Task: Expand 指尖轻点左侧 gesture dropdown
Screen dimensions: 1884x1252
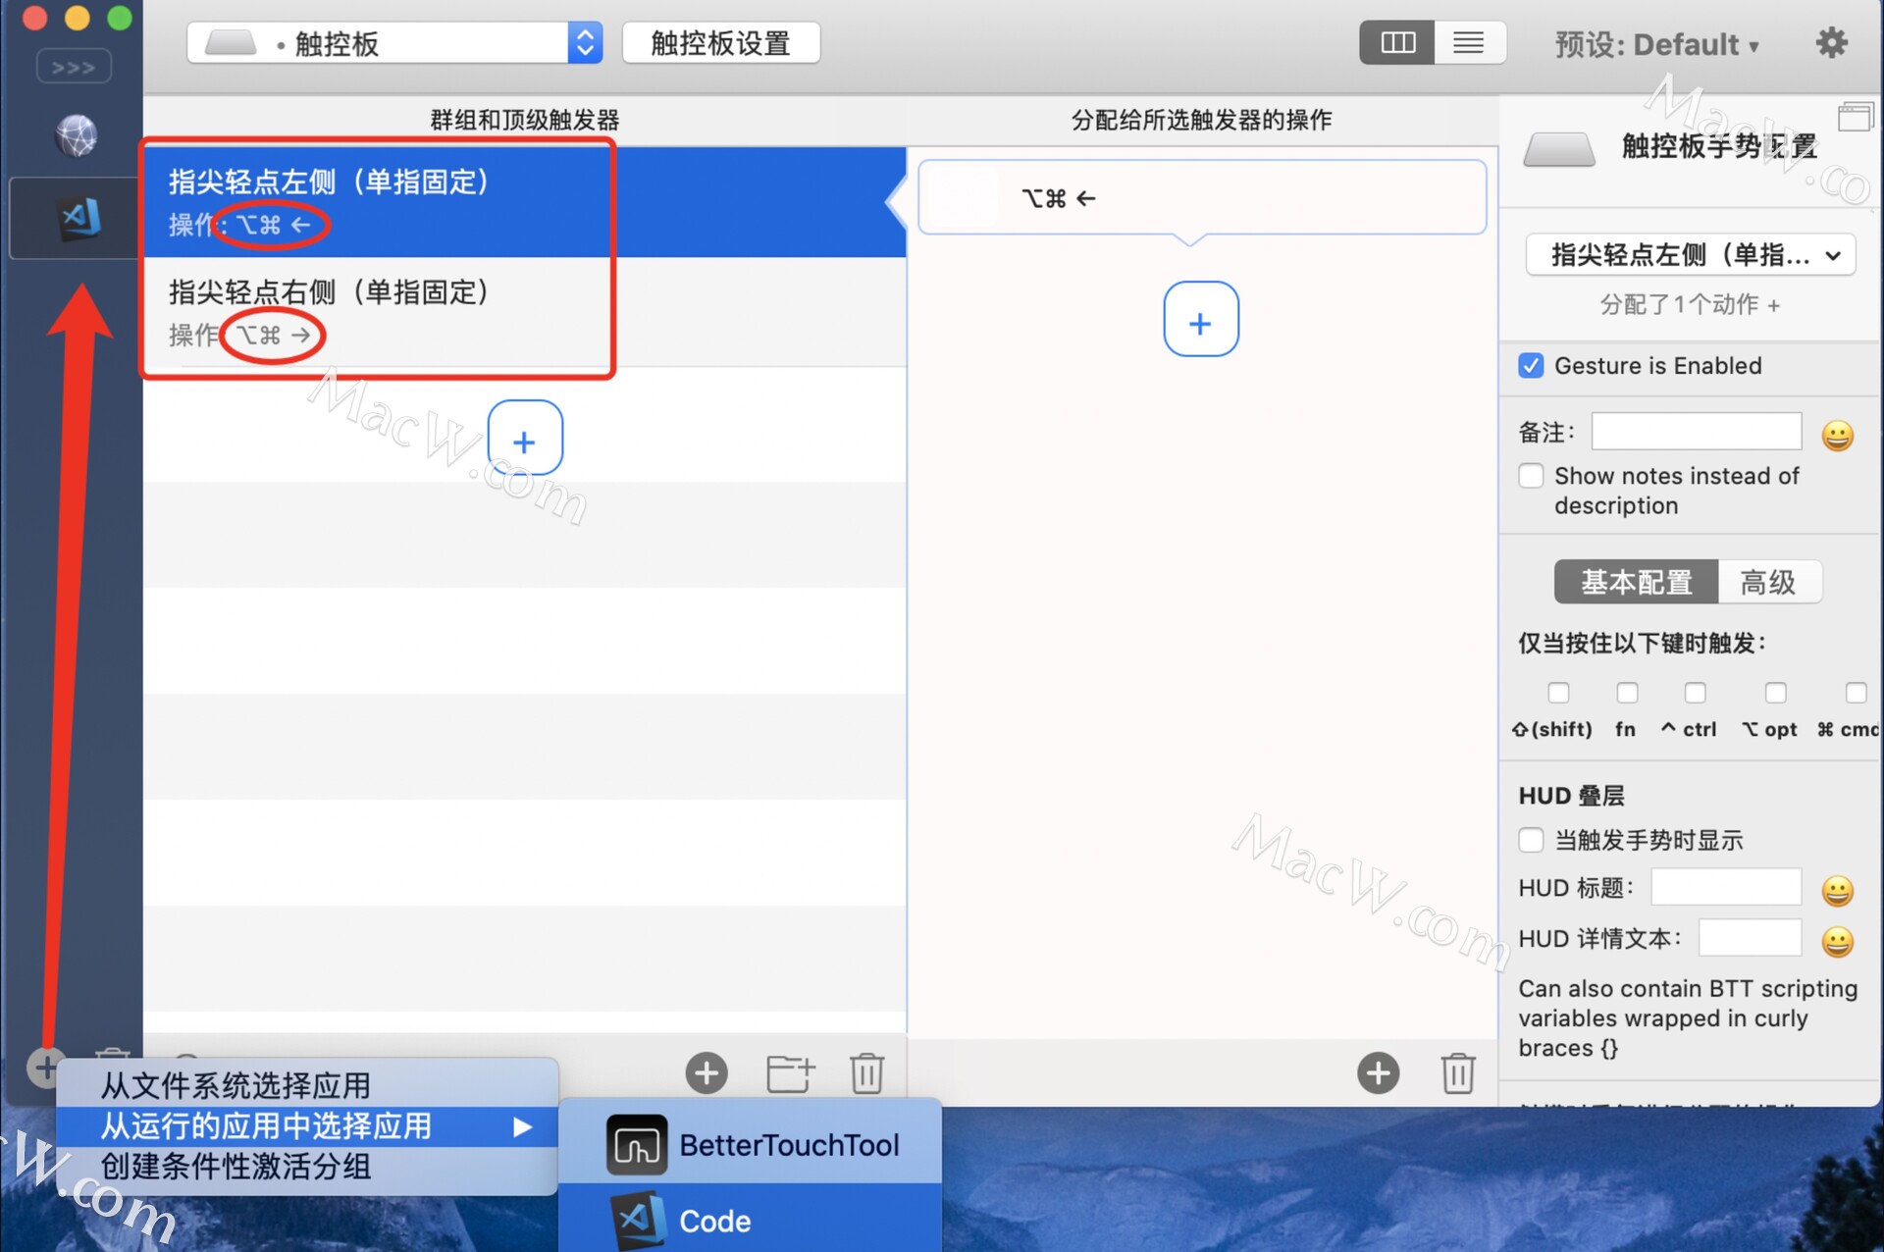Action: 1691,256
